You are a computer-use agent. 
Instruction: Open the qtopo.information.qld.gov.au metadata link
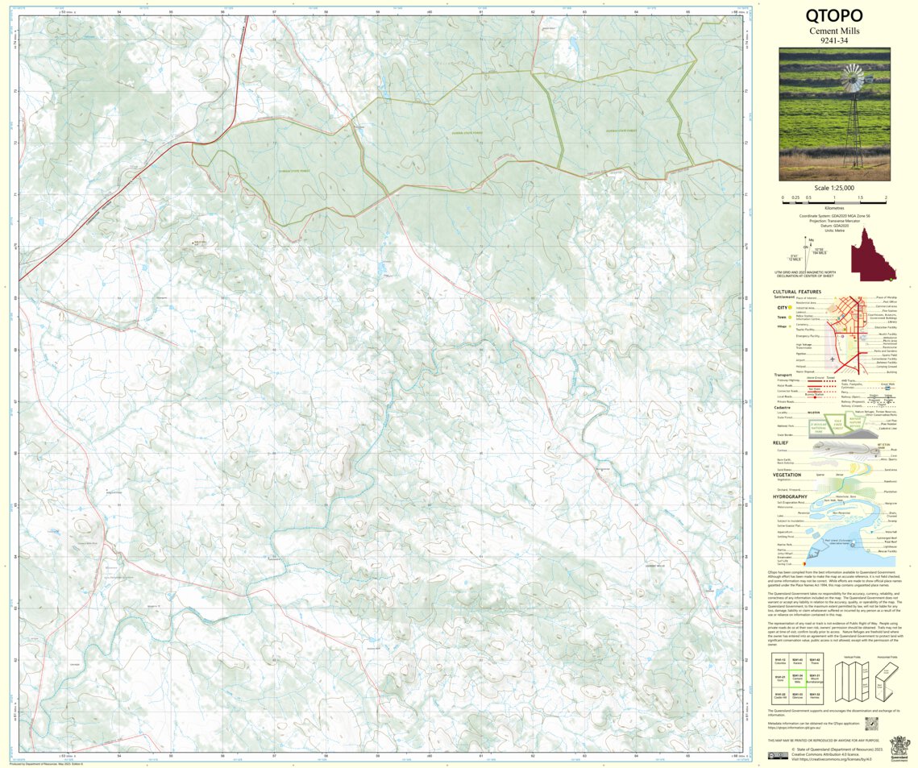(794, 729)
